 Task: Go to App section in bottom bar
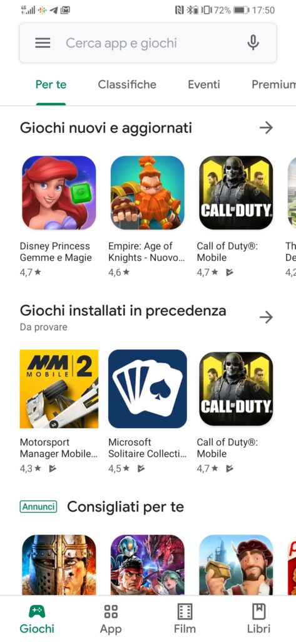pyautogui.click(x=111, y=619)
